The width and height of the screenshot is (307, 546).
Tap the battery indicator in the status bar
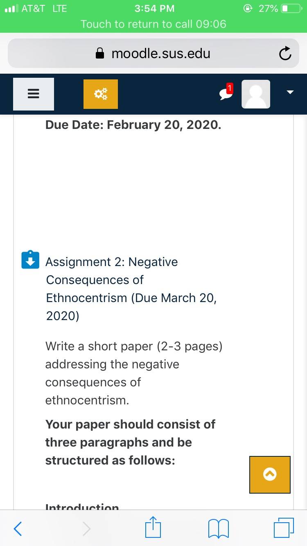291,9
